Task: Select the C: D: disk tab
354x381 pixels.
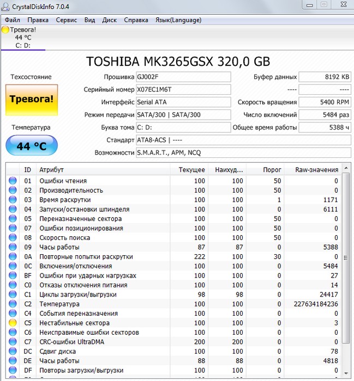Action: [23, 45]
